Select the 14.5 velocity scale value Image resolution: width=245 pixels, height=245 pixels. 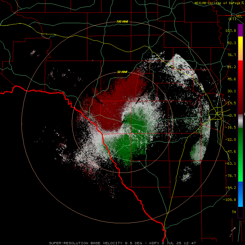[x=232, y=103]
